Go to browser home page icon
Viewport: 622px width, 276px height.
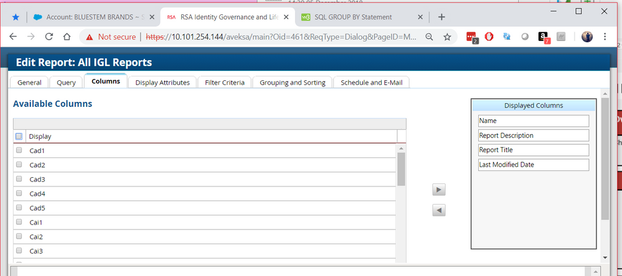point(67,37)
